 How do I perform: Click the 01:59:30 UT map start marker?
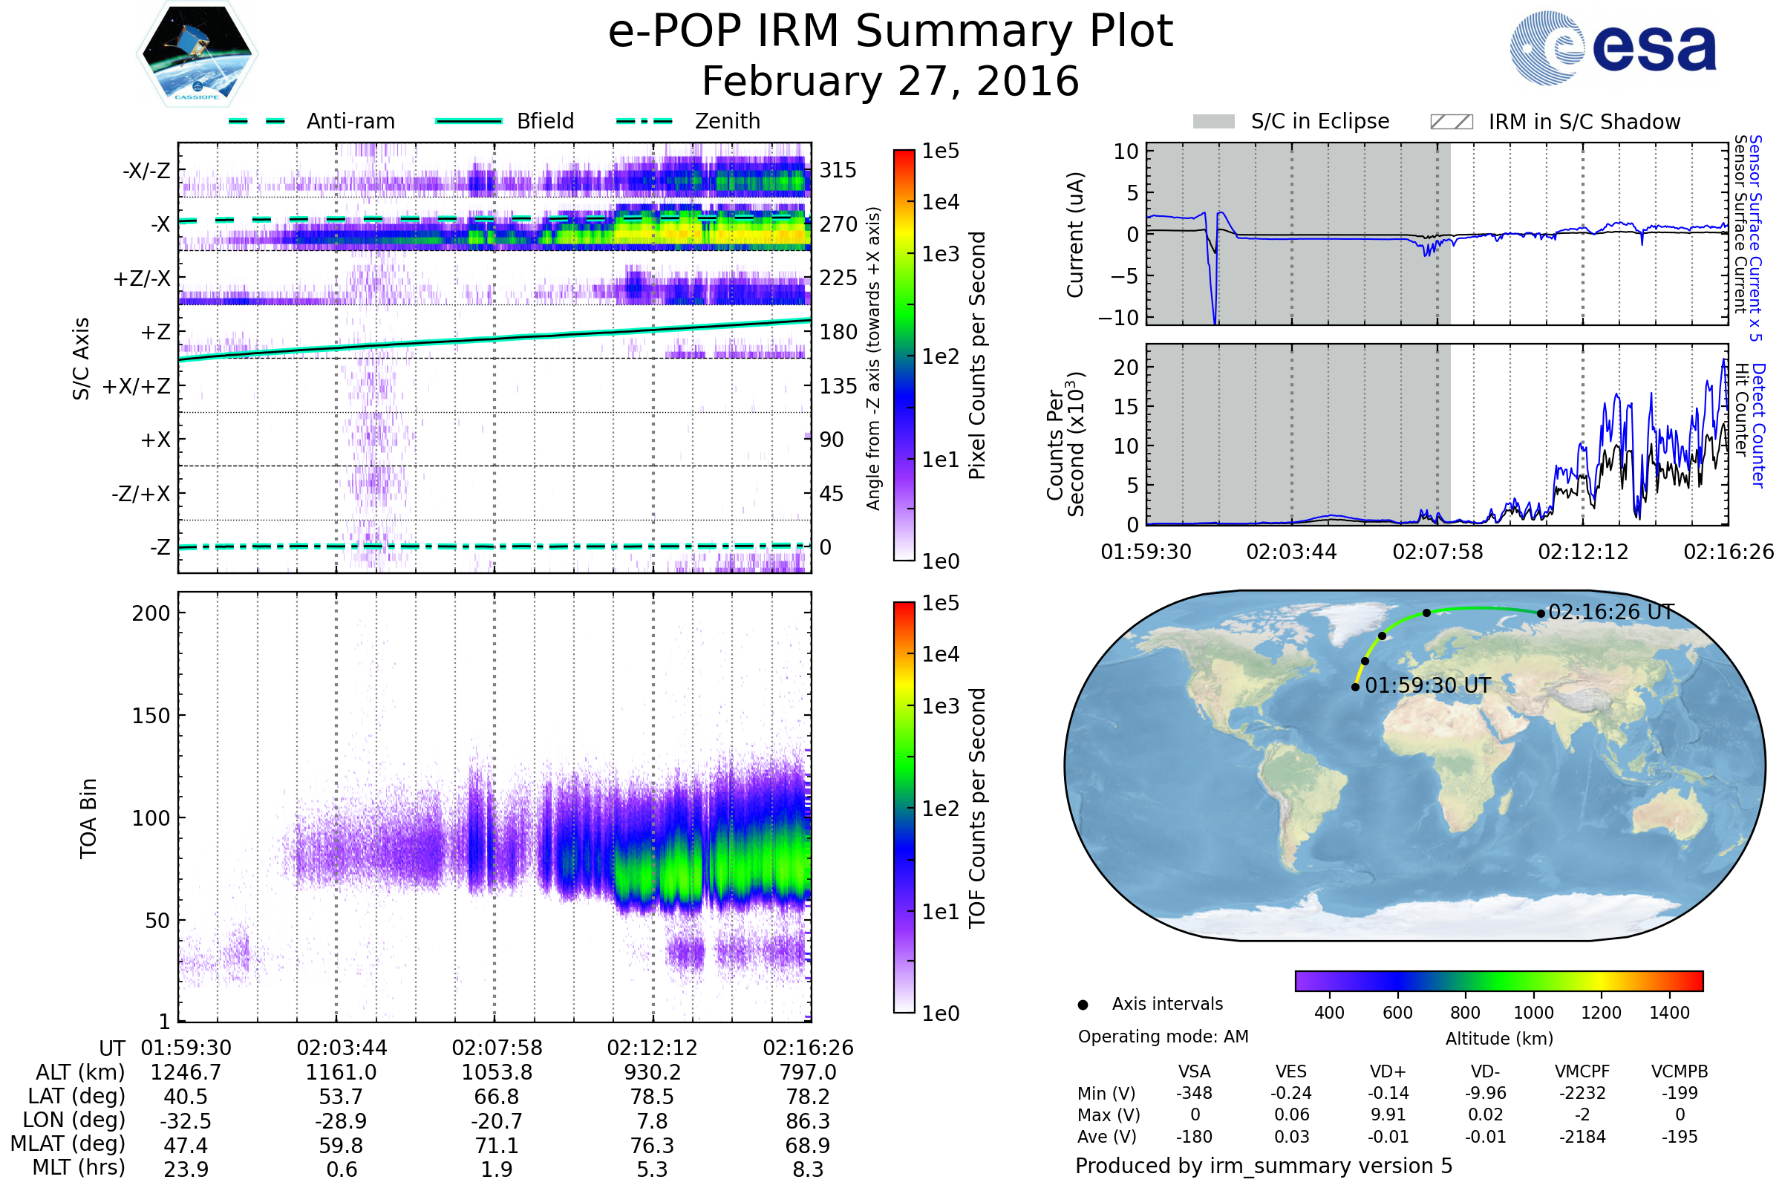1356,688
